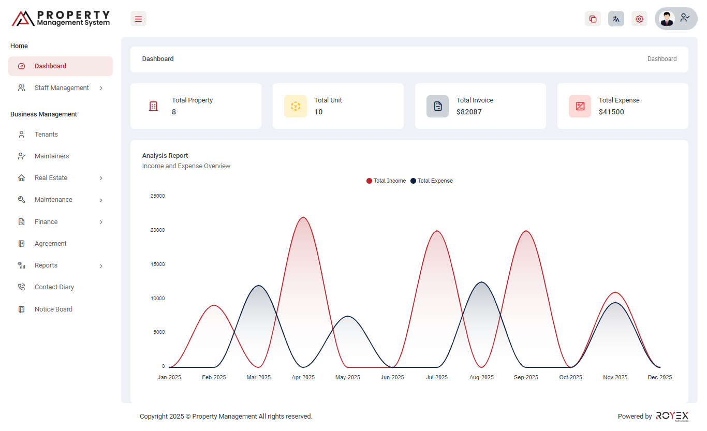Open the Contact Diary page

click(x=54, y=287)
